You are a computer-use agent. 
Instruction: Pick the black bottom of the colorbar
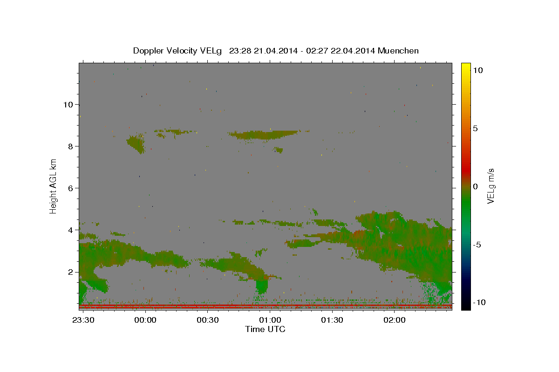(x=465, y=306)
